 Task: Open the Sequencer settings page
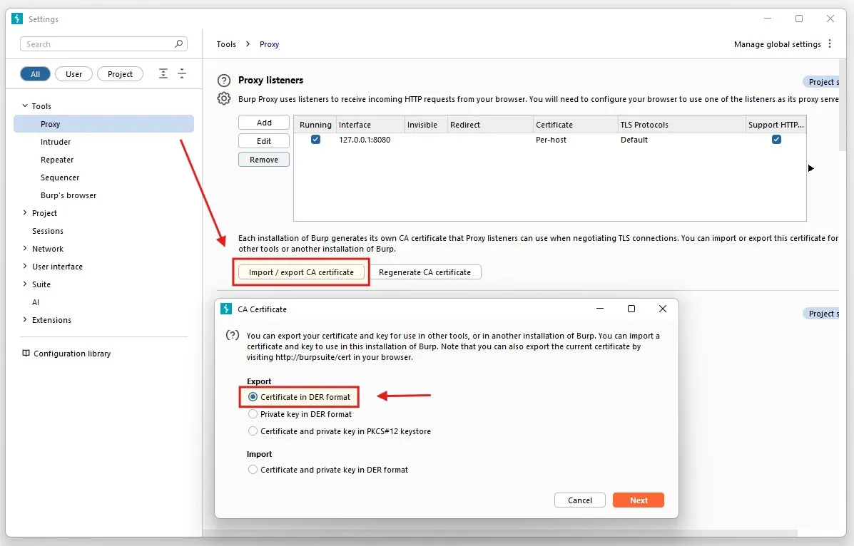60,177
